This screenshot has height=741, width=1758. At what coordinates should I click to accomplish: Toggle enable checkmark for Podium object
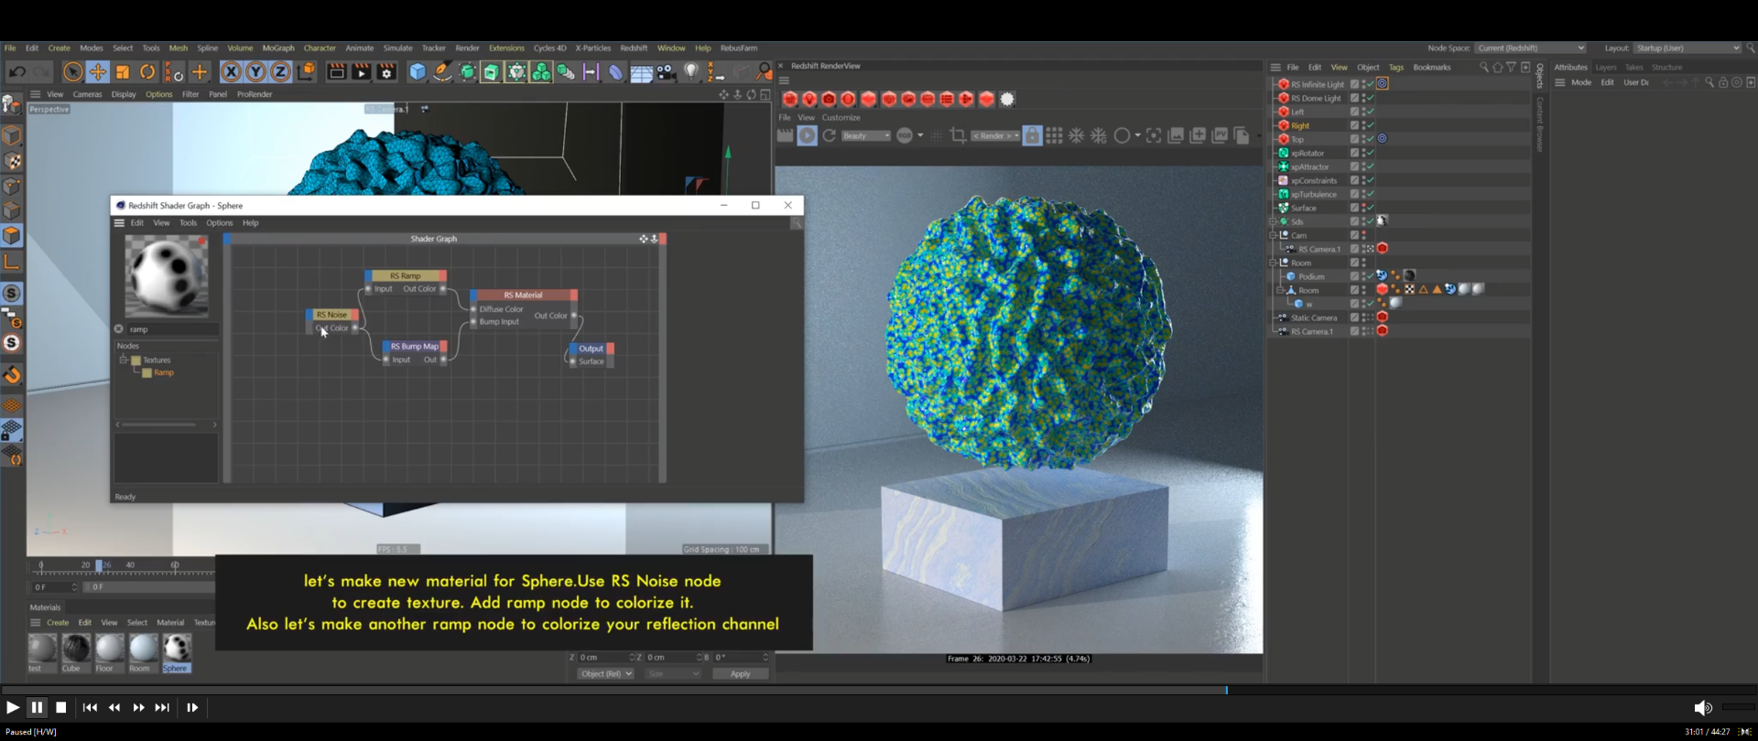point(1370,276)
